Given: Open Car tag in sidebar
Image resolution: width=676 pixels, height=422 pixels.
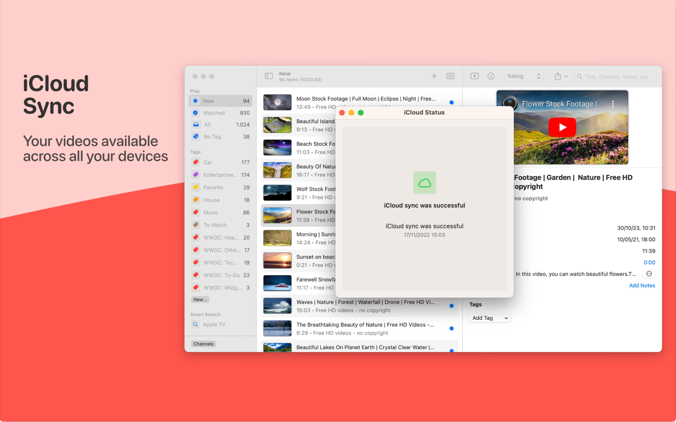Looking at the screenshot, I should click(220, 162).
